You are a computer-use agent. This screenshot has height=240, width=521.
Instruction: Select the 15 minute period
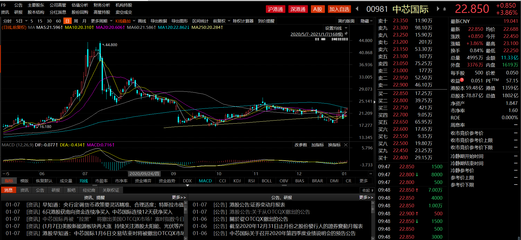click(40, 21)
